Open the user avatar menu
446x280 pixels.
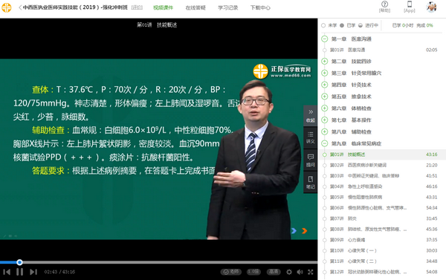(431, 7)
